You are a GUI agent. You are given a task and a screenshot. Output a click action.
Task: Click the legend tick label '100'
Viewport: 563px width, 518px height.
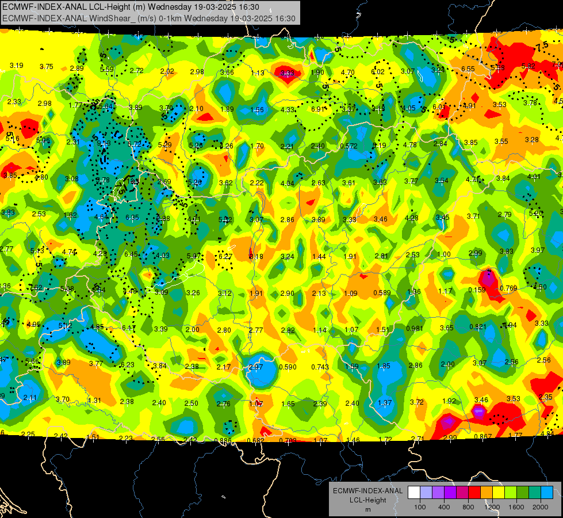coord(420,507)
